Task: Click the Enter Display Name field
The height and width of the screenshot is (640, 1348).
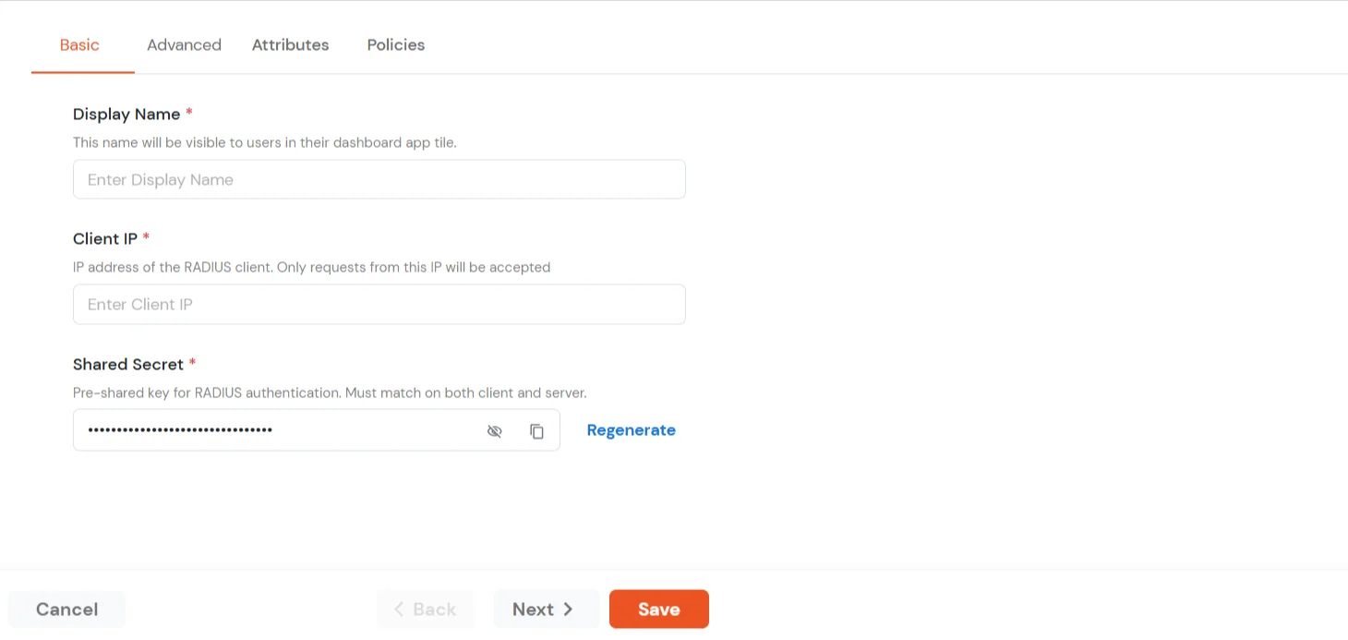Action: click(x=379, y=178)
